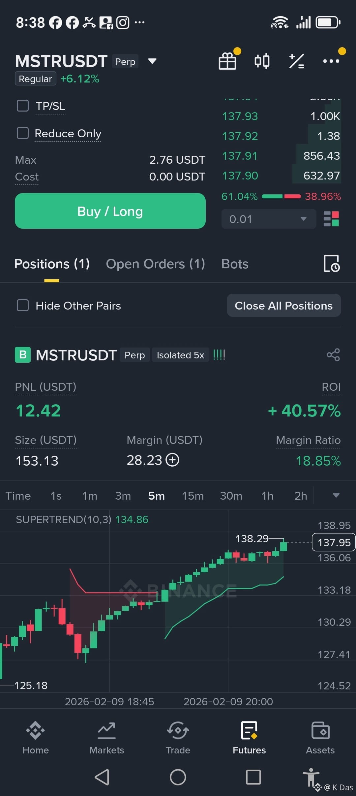Open Trade in bottom navigation
This screenshot has height=796, width=356.
[x=178, y=738]
